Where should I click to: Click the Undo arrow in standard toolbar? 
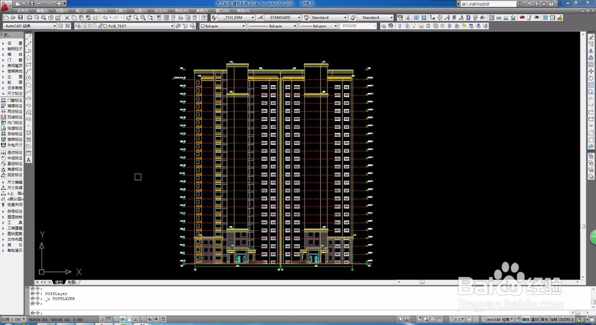pos(104,17)
